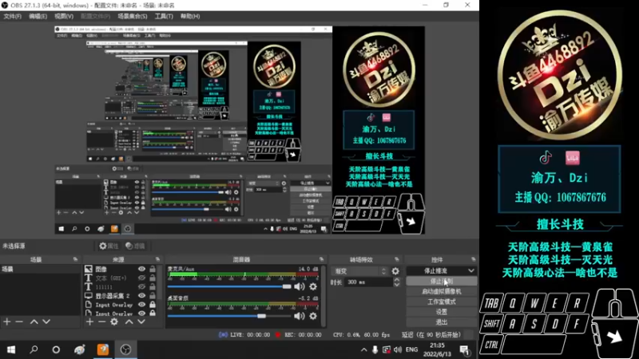
Task: Toggle the lock on 图像 source
Action: (153, 269)
